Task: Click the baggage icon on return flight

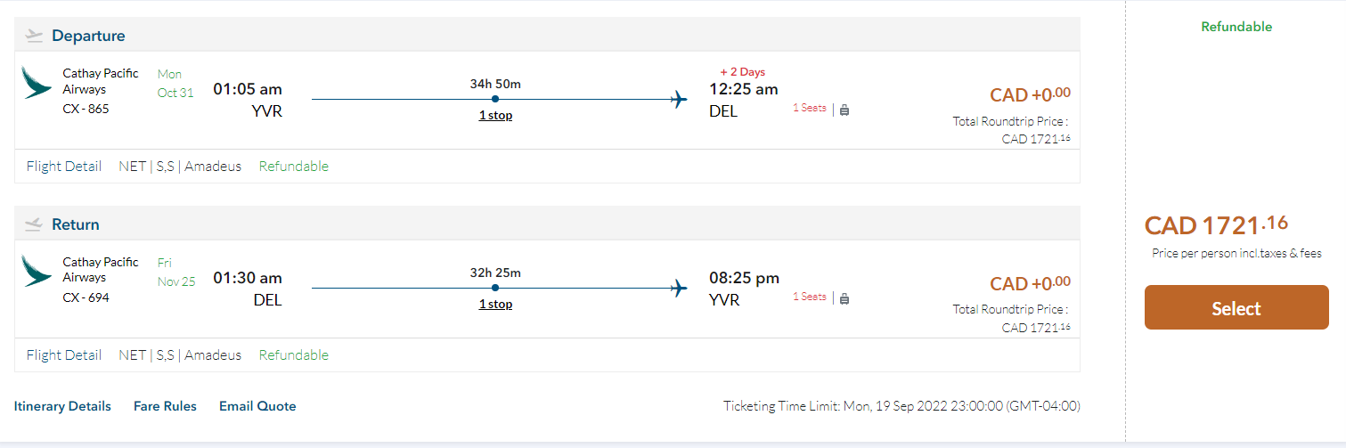Action: tap(844, 298)
